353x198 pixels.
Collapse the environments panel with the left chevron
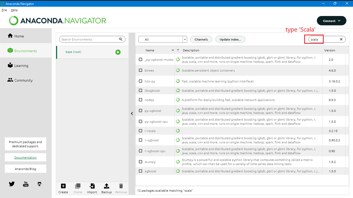[132, 114]
